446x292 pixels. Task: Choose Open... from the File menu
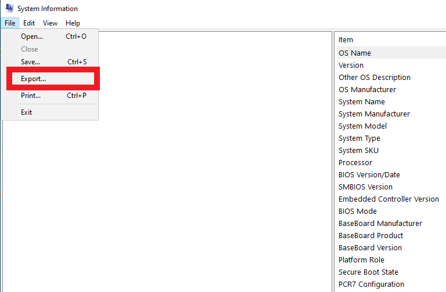tap(50, 36)
